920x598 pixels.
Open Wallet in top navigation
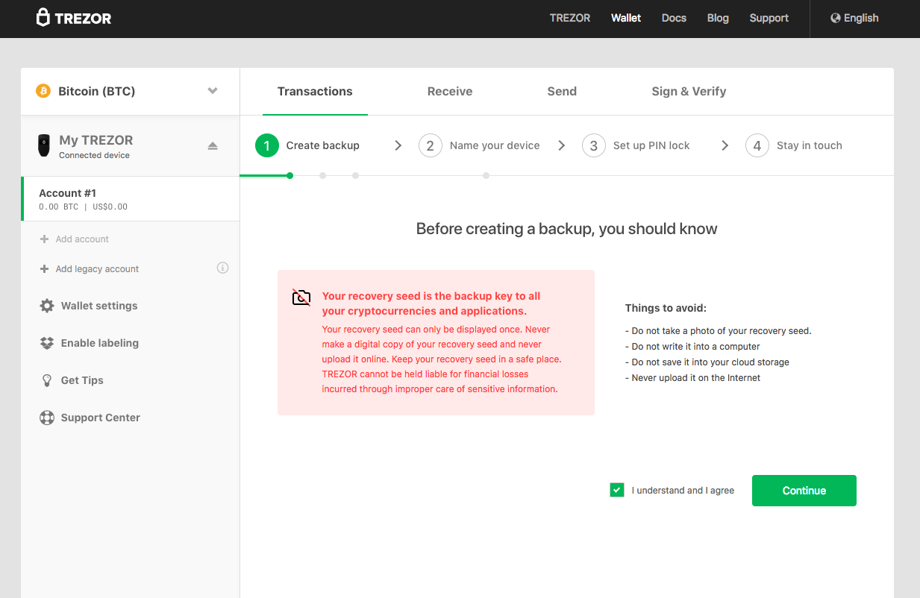tap(626, 18)
